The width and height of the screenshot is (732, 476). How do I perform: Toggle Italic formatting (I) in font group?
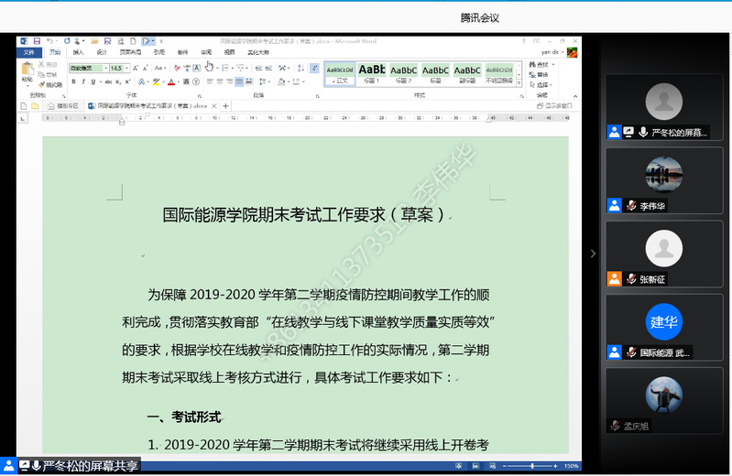tap(83, 81)
